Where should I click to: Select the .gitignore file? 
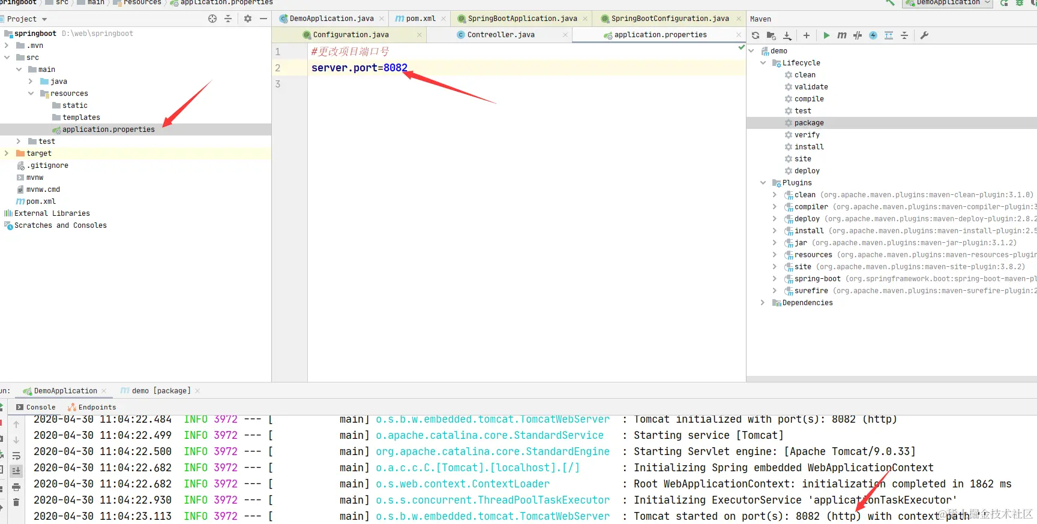47,165
